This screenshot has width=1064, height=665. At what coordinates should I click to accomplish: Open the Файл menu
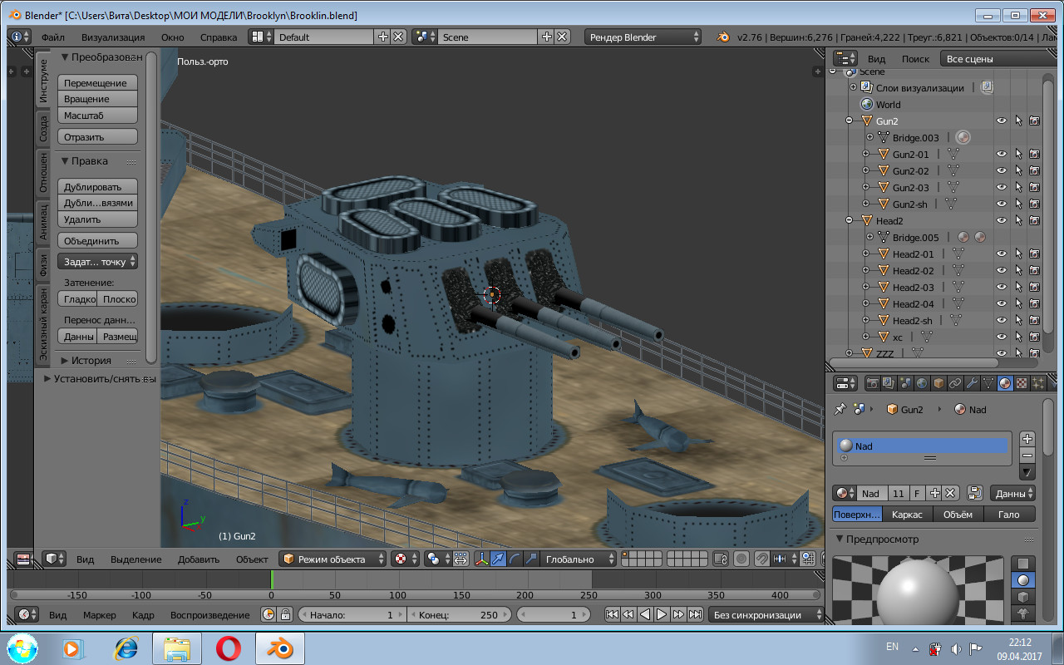coord(52,37)
